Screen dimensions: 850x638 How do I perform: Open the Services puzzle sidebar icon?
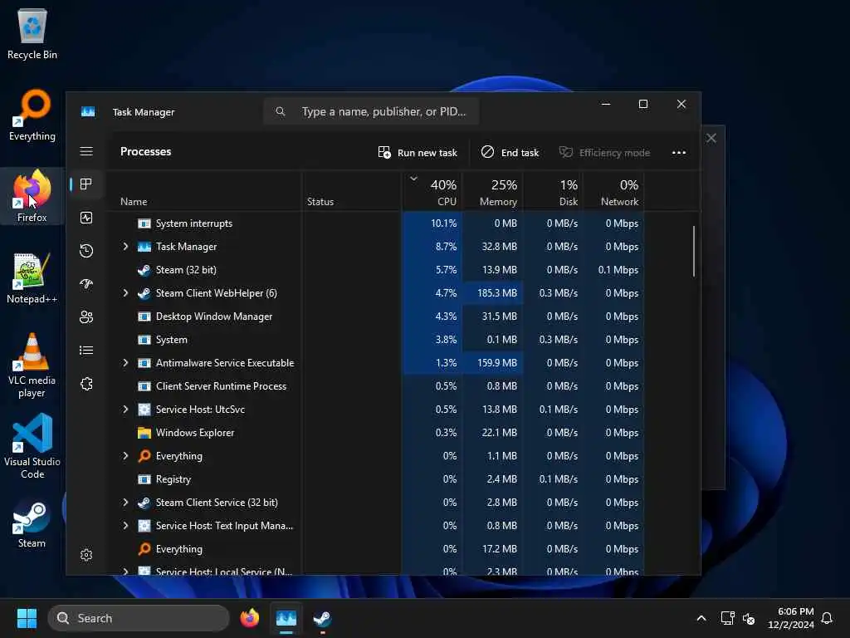[x=86, y=384]
